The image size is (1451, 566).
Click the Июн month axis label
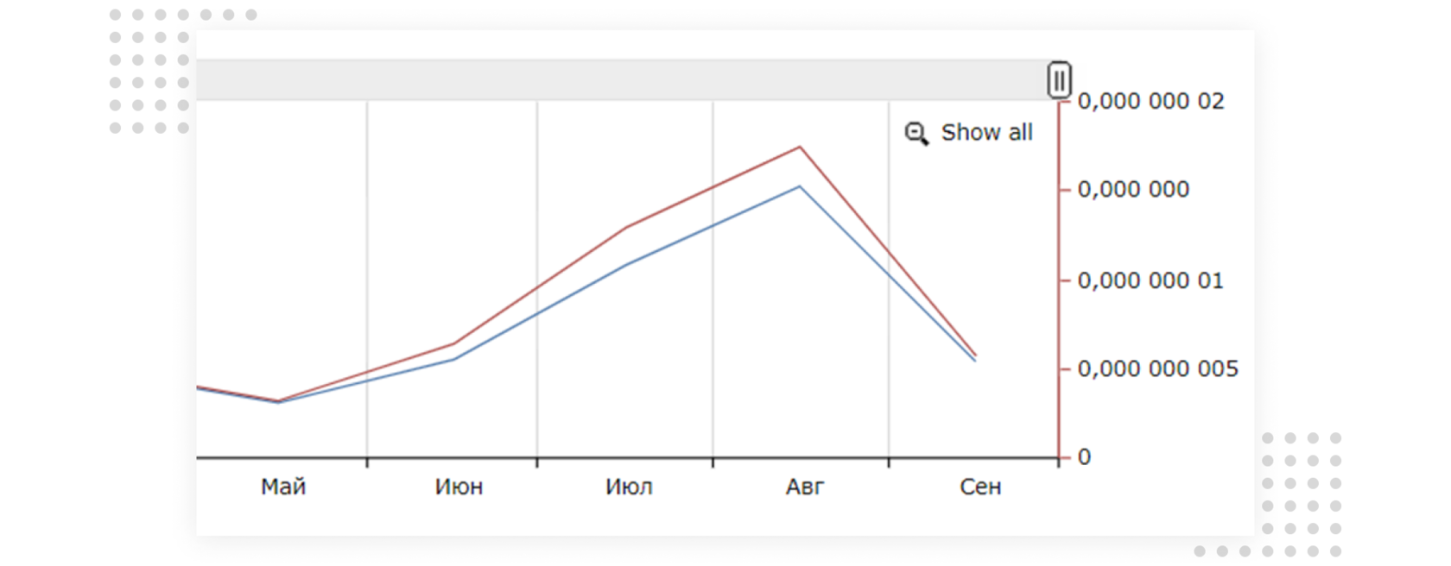pyautogui.click(x=459, y=487)
